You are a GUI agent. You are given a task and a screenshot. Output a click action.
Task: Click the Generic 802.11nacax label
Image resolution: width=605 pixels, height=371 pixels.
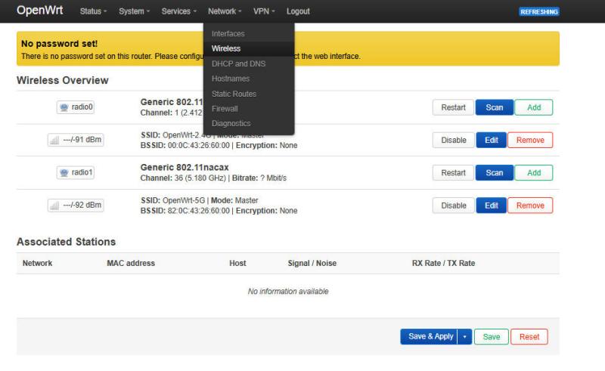coord(185,168)
